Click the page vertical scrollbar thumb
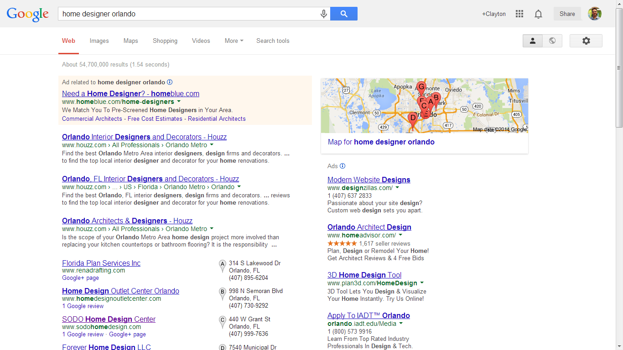The height and width of the screenshot is (350, 623). coord(619,68)
